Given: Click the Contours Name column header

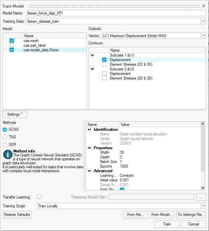Looking at the screenshot, I should (x=157, y=50).
